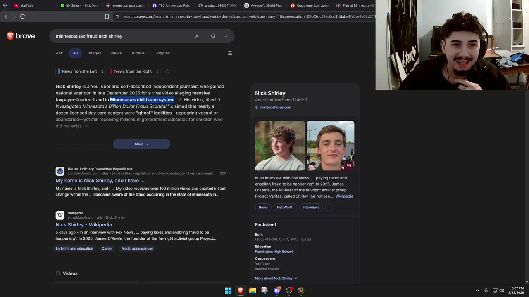Open Farmington High School link
This screenshot has height=297, width=529.
(274, 252)
